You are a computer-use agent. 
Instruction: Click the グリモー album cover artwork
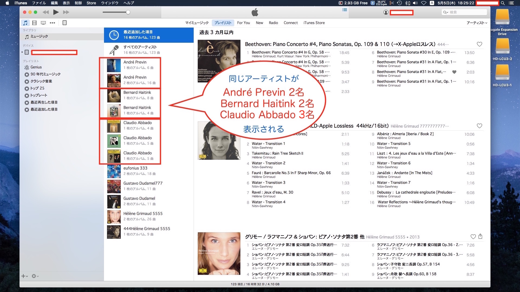click(x=219, y=254)
